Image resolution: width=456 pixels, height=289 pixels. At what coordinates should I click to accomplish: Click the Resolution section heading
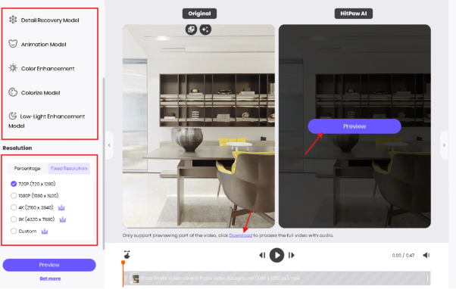17,148
